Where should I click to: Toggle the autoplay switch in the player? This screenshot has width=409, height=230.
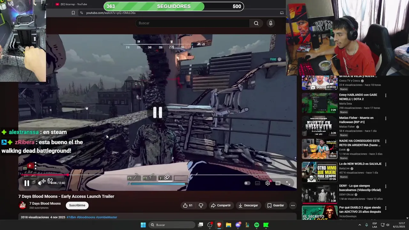coord(247,183)
